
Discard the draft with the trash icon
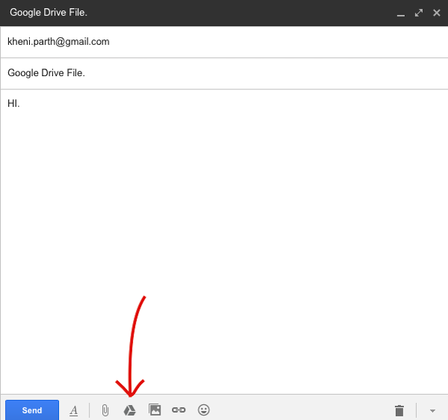click(399, 410)
